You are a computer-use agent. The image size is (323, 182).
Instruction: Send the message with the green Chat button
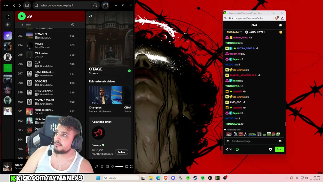pos(280,149)
